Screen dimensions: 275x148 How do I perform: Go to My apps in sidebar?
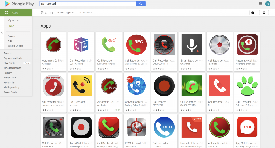pyautogui.click(x=13, y=20)
